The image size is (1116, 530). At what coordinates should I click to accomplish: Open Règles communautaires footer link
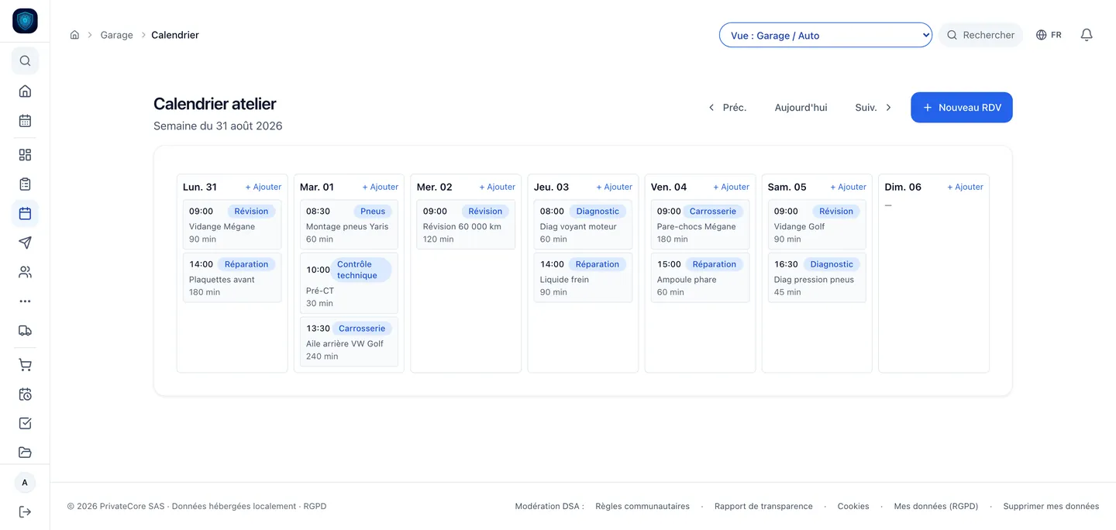(x=642, y=506)
